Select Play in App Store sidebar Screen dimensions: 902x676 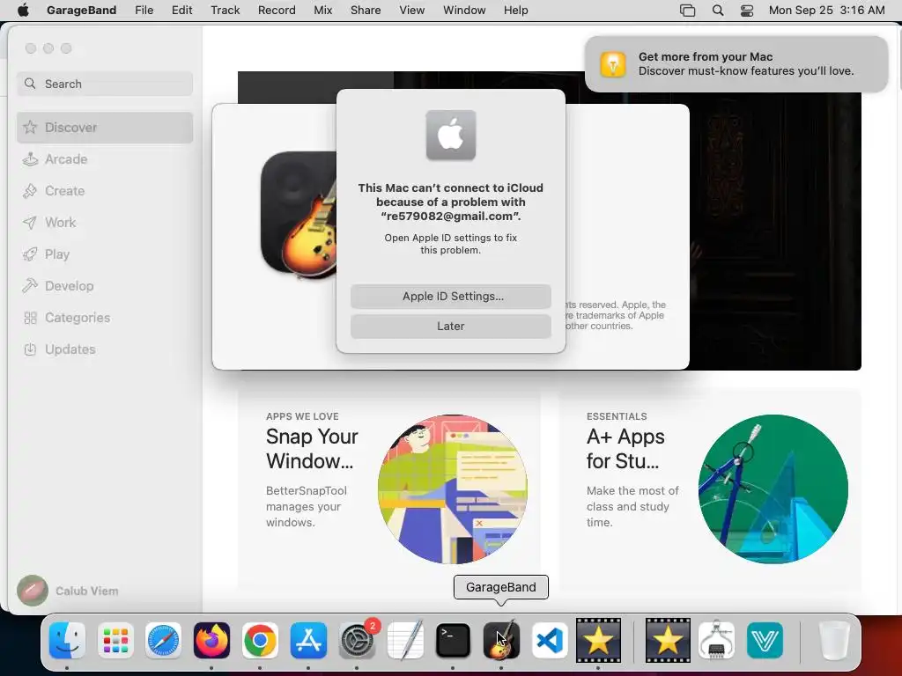(105, 254)
